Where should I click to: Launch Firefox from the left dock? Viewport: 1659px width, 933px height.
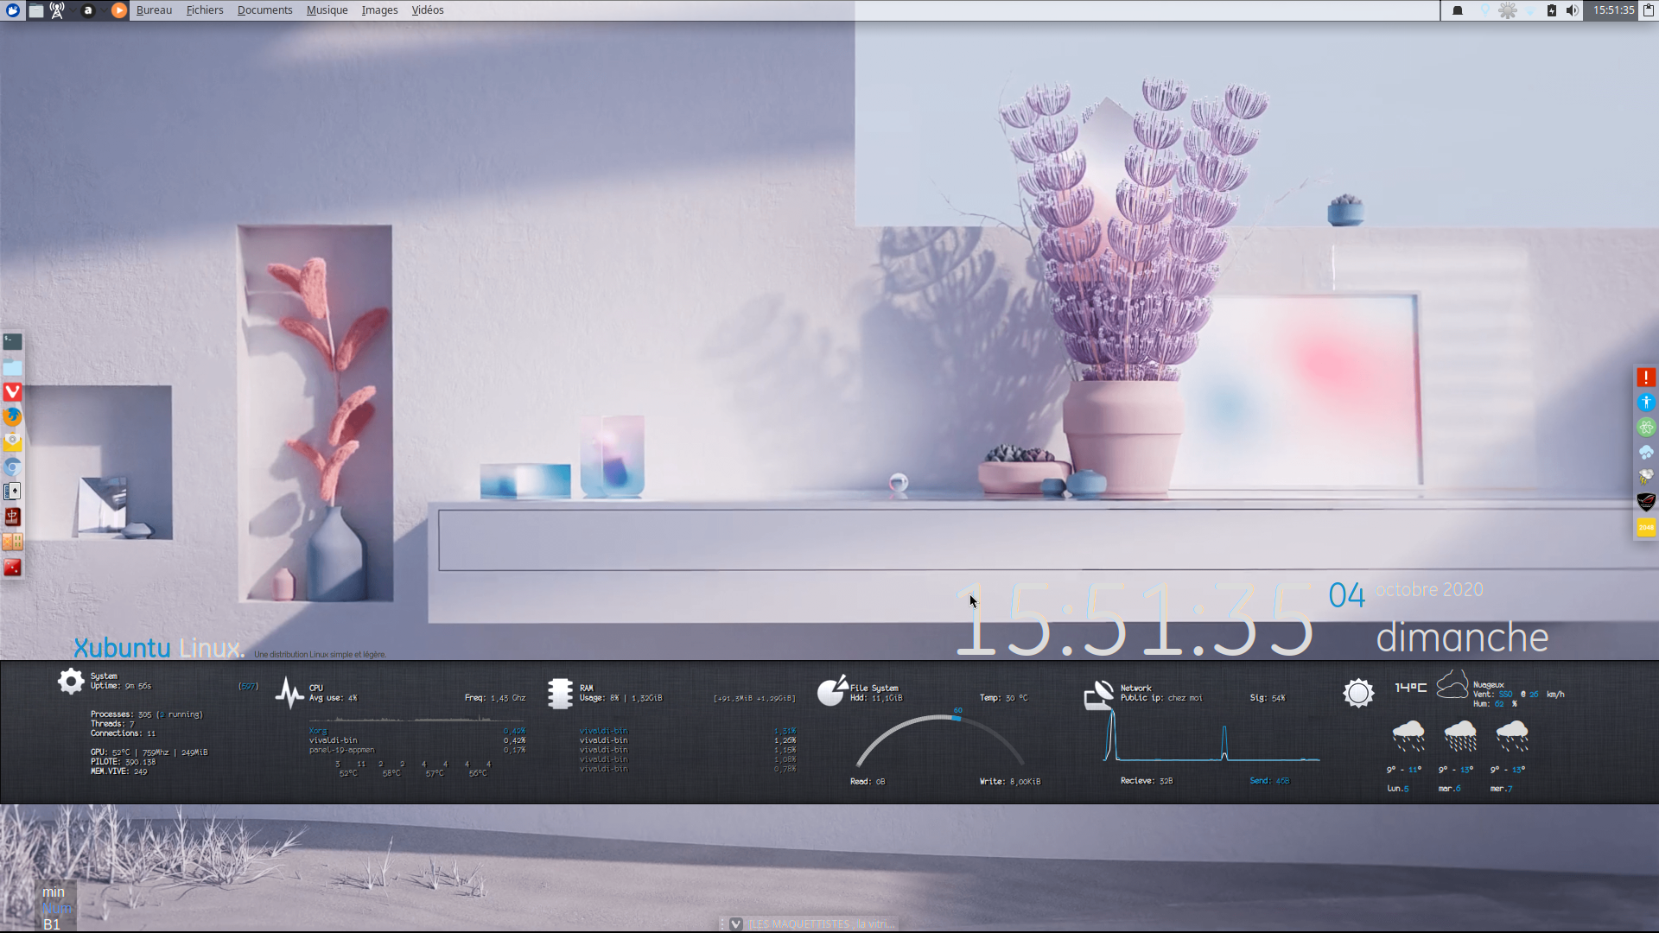(x=12, y=416)
